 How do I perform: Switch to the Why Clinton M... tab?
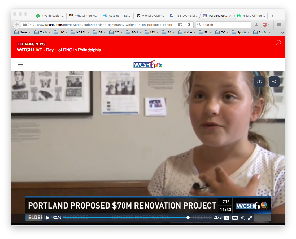pyautogui.click(x=83, y=16)
